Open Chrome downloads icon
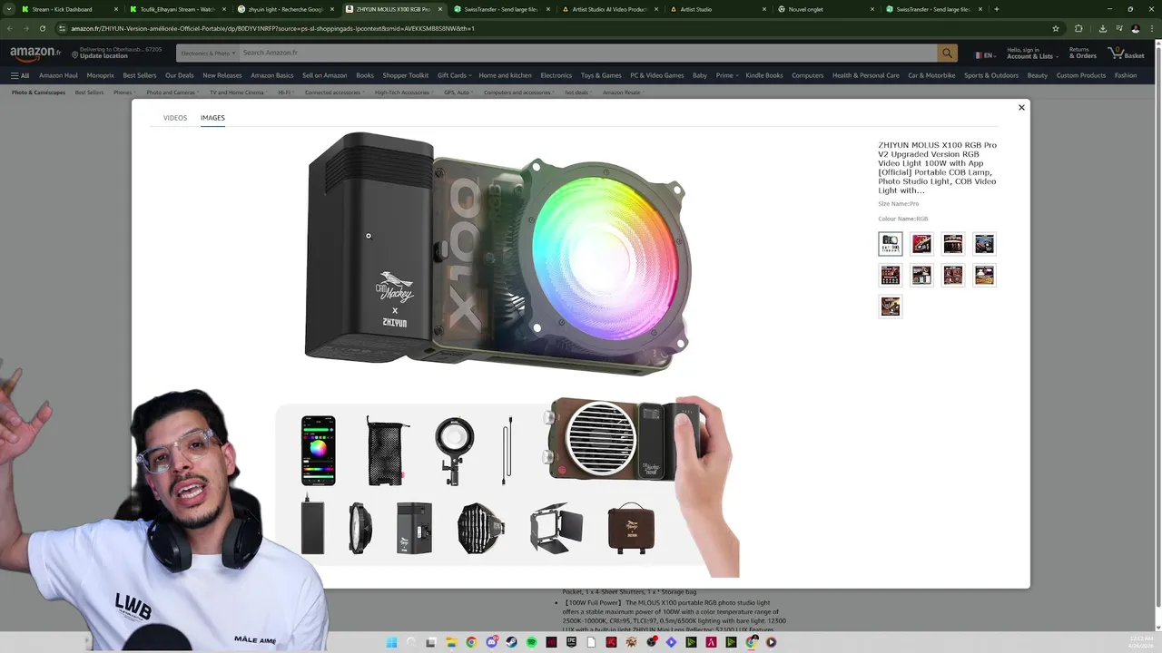 tap(1102, 28)
